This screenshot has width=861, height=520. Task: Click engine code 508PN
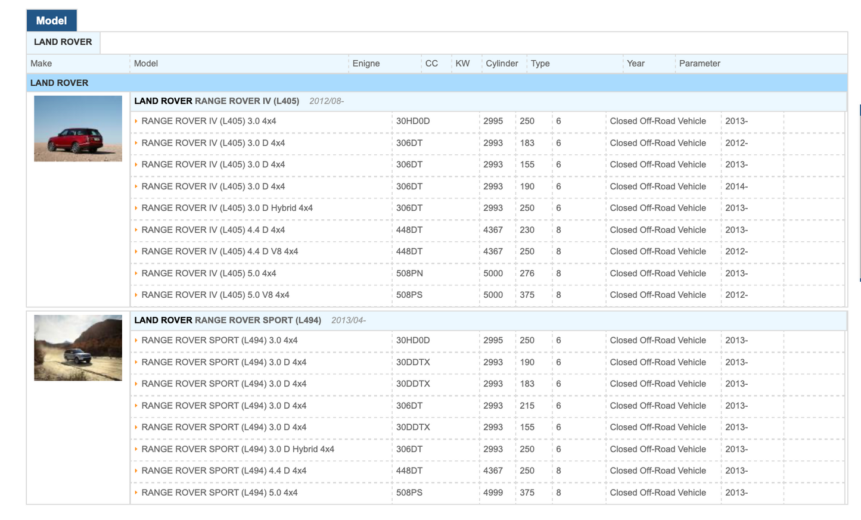[x=409, y=273]
